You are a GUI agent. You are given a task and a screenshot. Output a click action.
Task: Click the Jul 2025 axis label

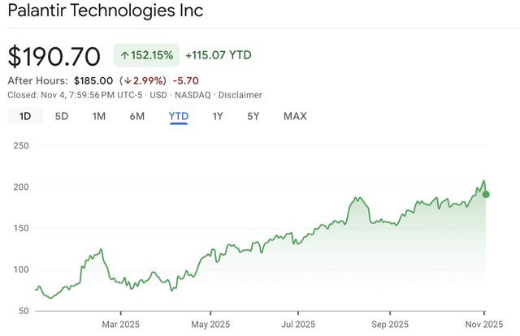click(x=297, y=325)
